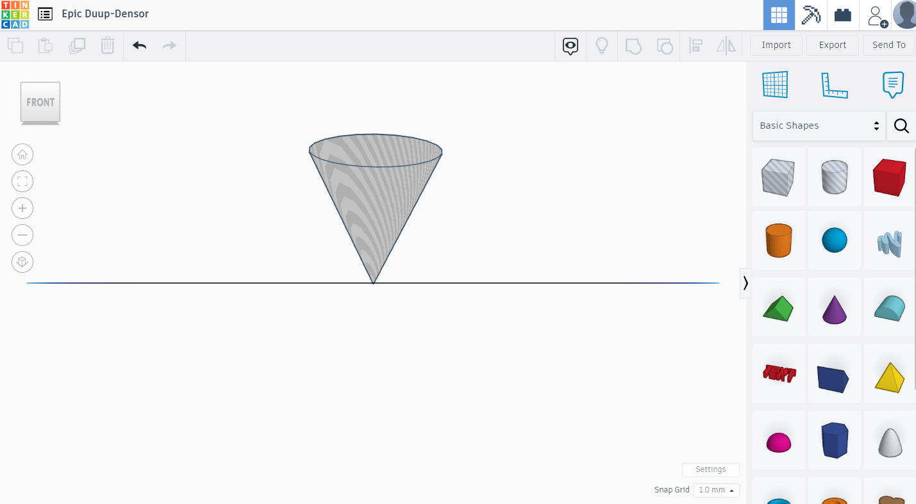Redo the last undone action
The width and height of the screenshot is (916, 504).
click(x=169, y=45)
